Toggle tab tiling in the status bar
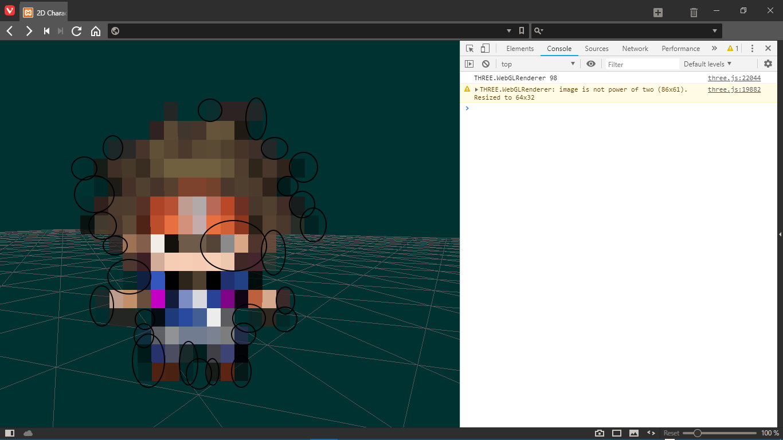 (617, 433)
